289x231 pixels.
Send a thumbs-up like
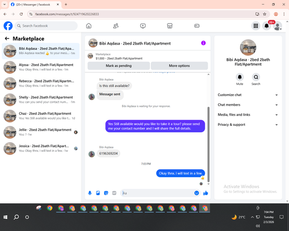(206, 193)
